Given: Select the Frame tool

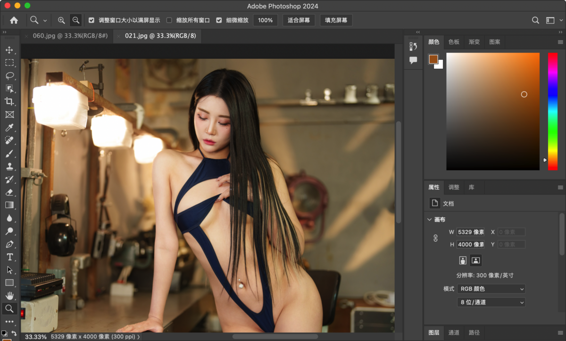Looking at the screenshot, I should click(9, 114).
